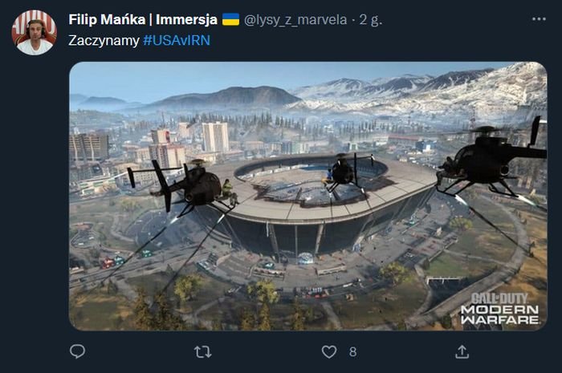Open Filip Mańka's profile avatar picture
The height and width of the screenshot is (373, 562).
point(35,32)
